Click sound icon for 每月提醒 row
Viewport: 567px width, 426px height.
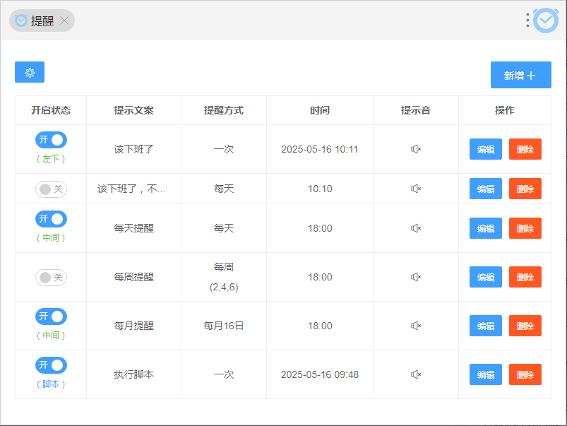[x=416, y=326]
